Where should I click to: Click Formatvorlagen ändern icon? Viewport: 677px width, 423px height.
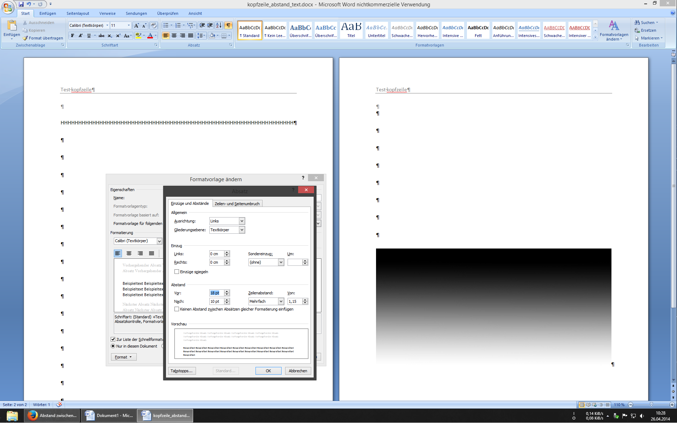pos(614,26)
